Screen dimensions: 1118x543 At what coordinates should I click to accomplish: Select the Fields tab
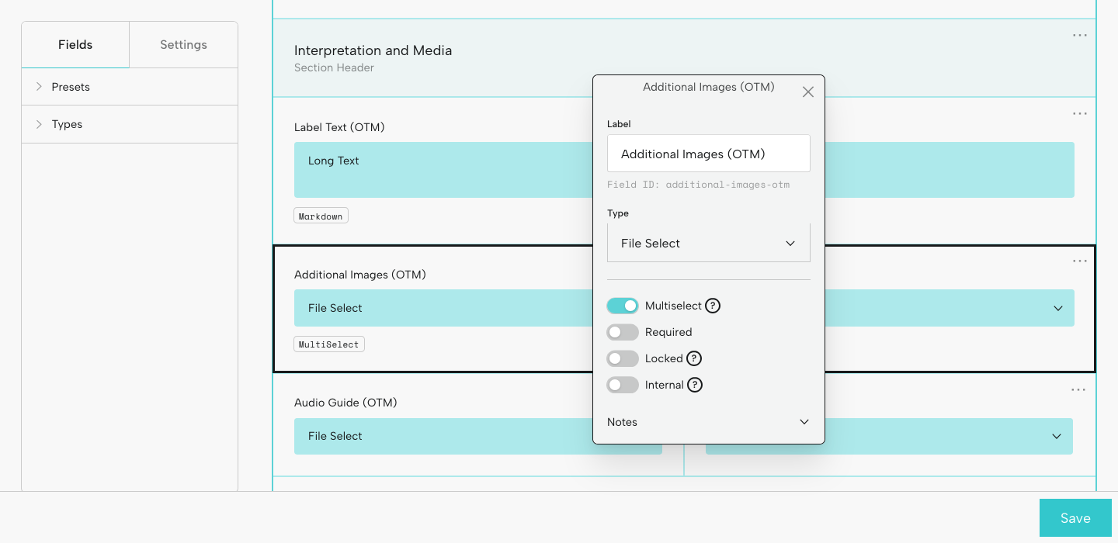[x=75, y=45]
